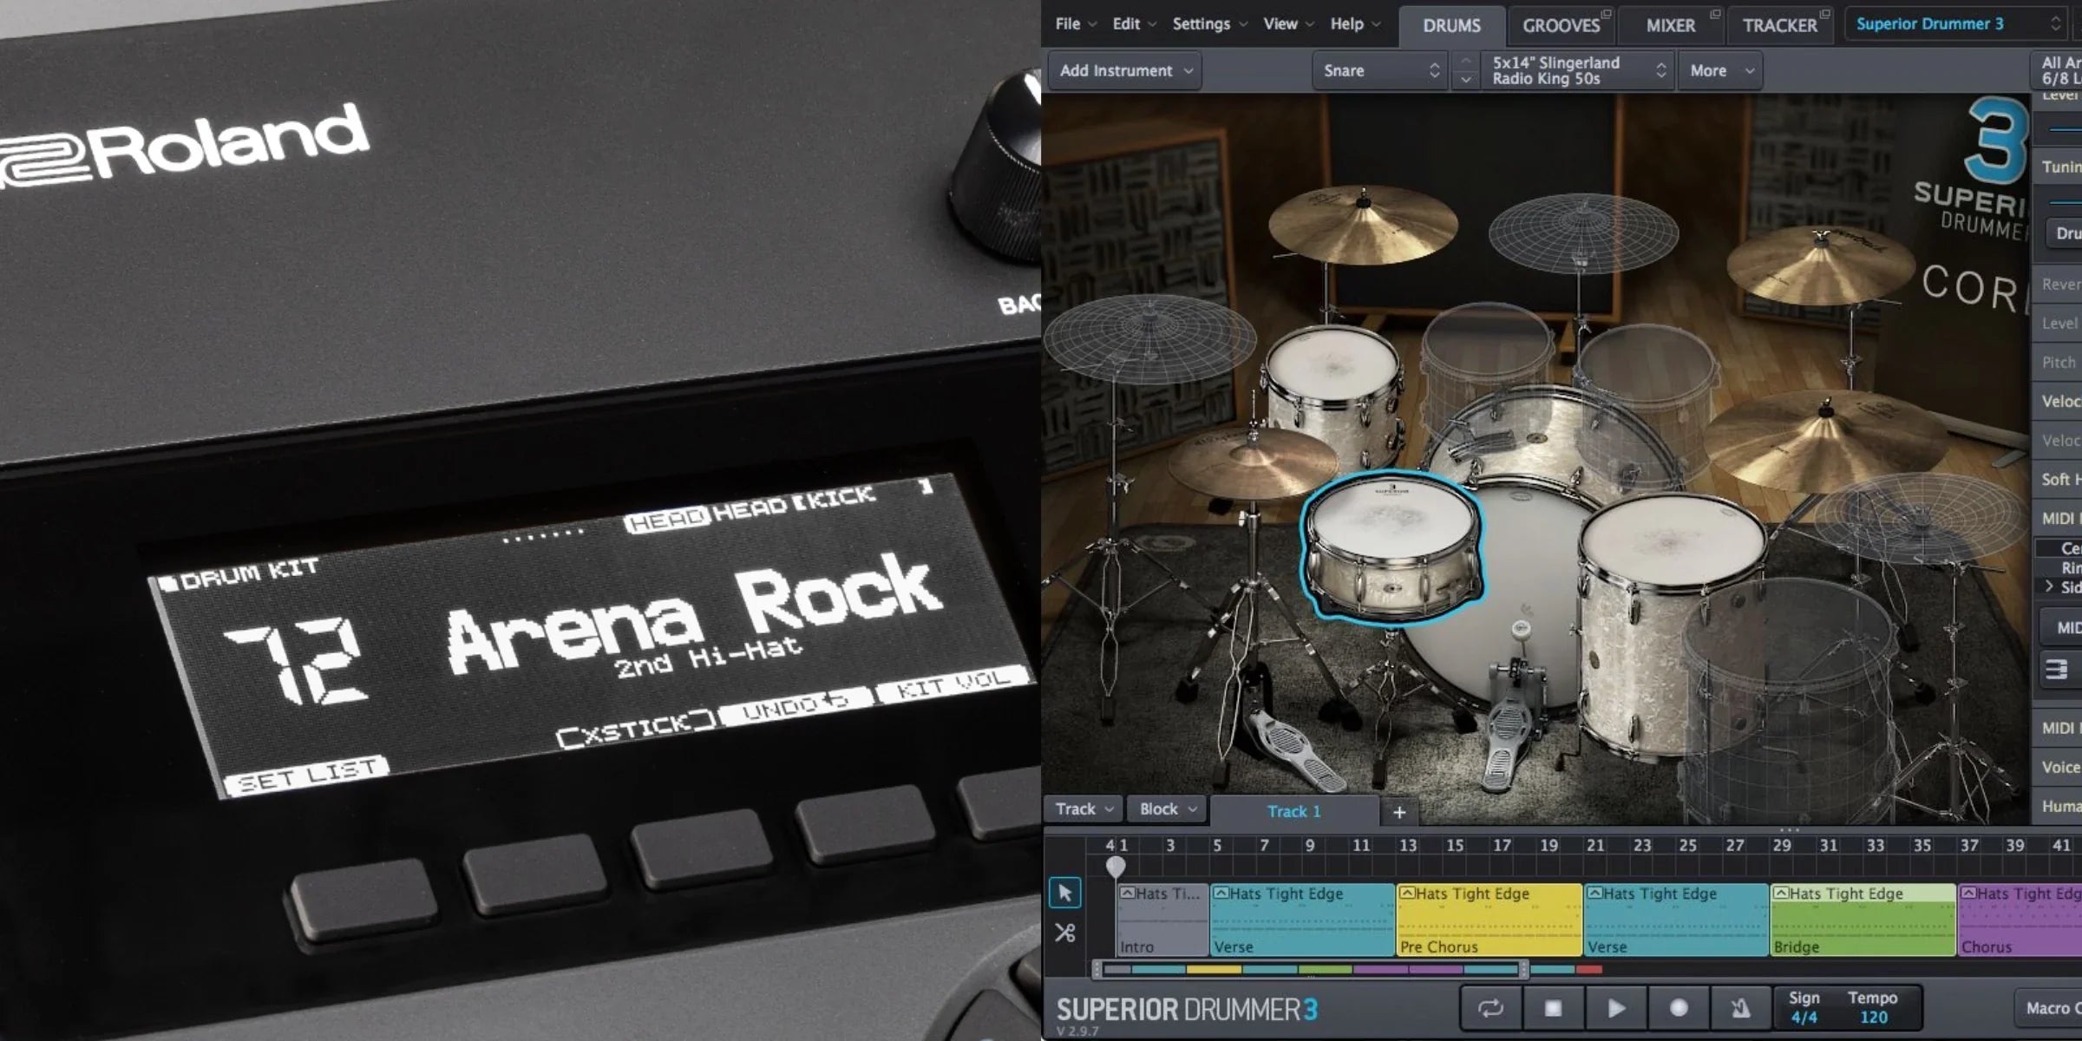Open the Block dropdown menu

tap(1168, 809)
